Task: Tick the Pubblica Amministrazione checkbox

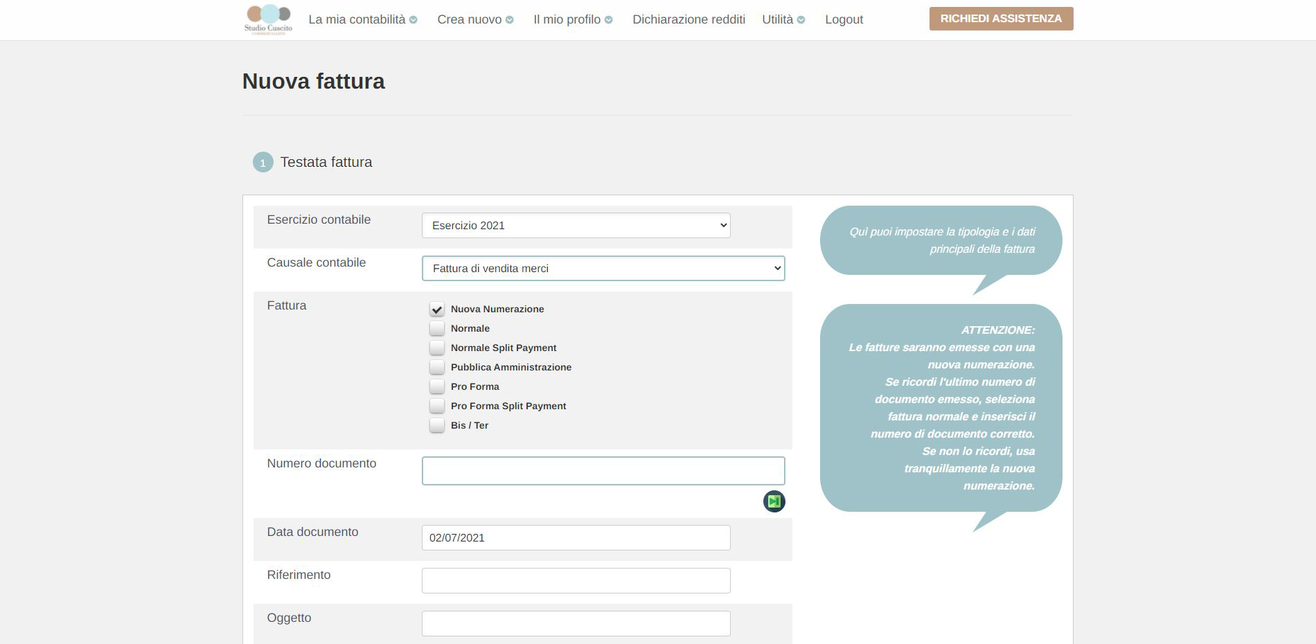Action: tap(437, 368)
